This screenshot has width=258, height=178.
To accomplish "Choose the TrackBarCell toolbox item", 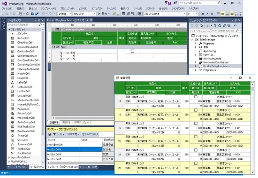I will pos(24,153).
